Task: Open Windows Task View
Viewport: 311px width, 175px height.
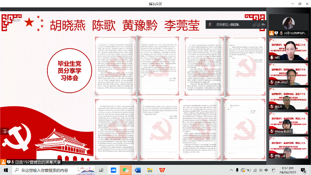Action: click(x=101, y=170)
